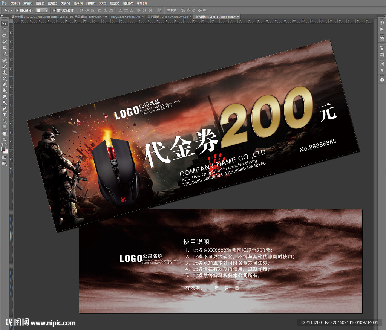Toggle the 显示变换控件 checkbox
The height and width of the screenshot is (330, 386).
tap(54, 10)
